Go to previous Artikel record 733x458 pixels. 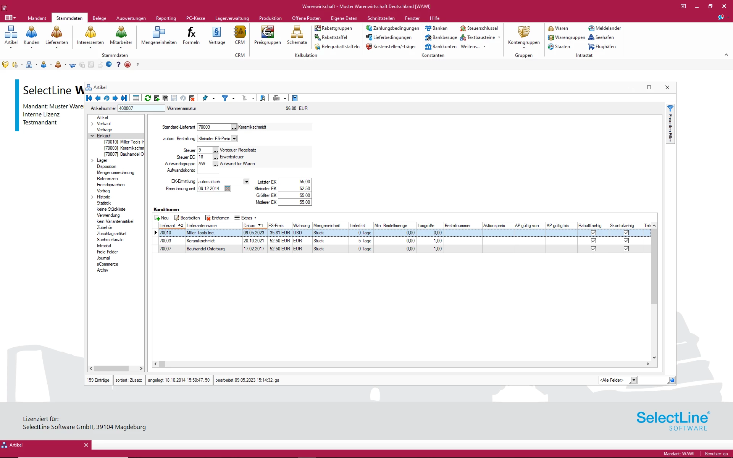98,98
